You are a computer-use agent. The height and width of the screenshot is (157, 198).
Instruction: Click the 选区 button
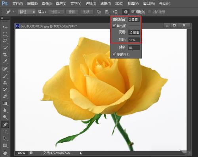point(56,12)
